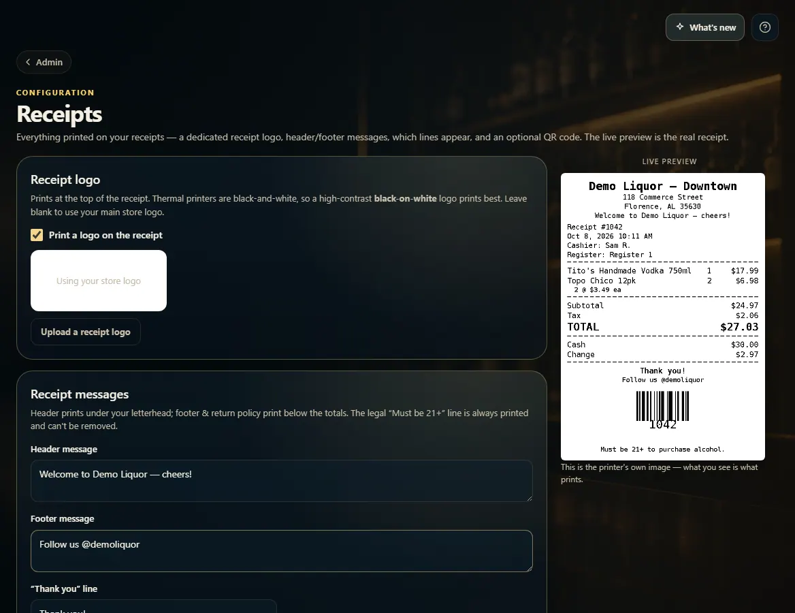The image size is (795, 613).
Task: Click the Receipt messages section heading
Action: pos(80,394)
